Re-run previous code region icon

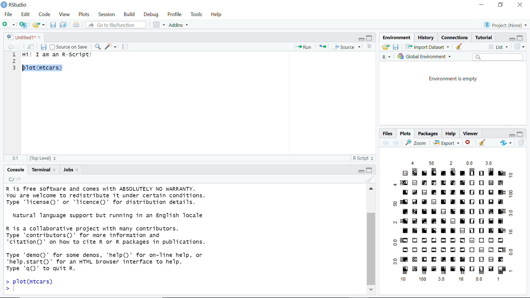[322, 47]
